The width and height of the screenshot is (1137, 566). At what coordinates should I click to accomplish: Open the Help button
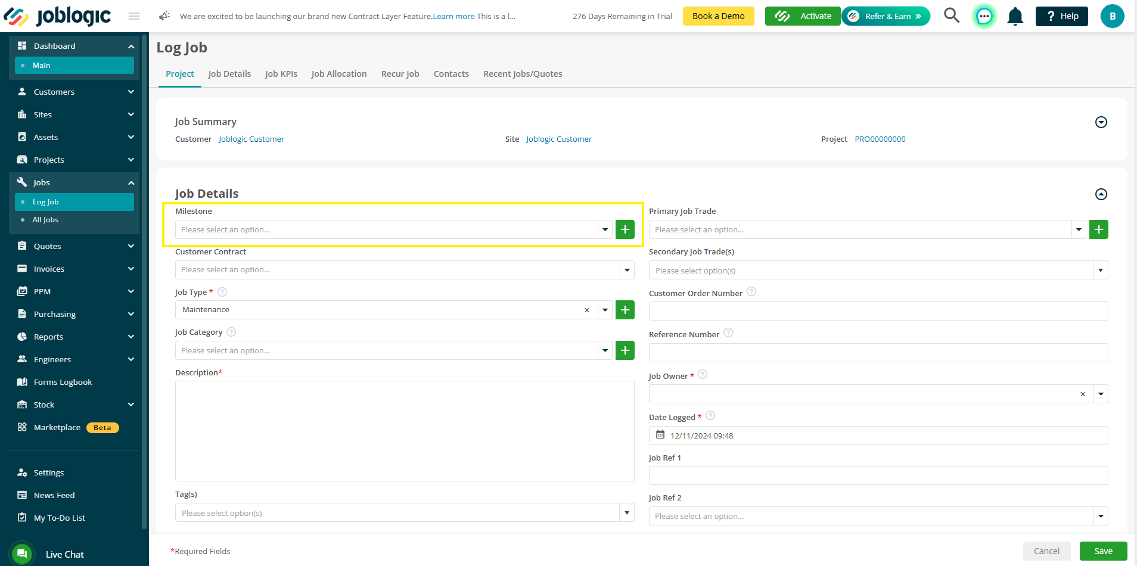click(1061, 16)
